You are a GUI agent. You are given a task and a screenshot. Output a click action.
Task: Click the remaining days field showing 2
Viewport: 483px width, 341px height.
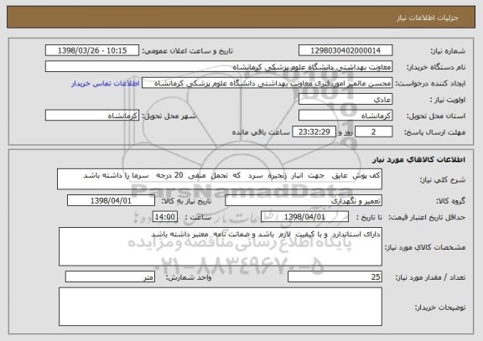(374, 132)
